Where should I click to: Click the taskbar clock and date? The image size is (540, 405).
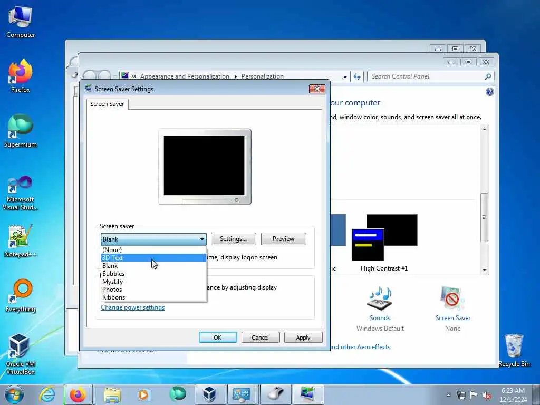513,395
